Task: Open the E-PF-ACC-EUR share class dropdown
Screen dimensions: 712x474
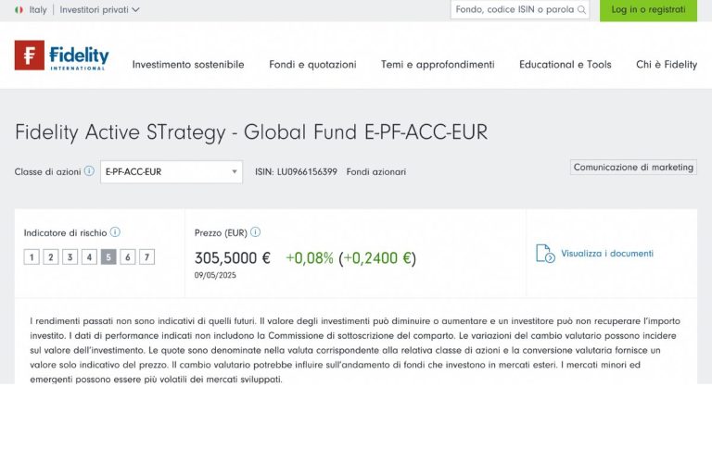Action: coord(172,172)
